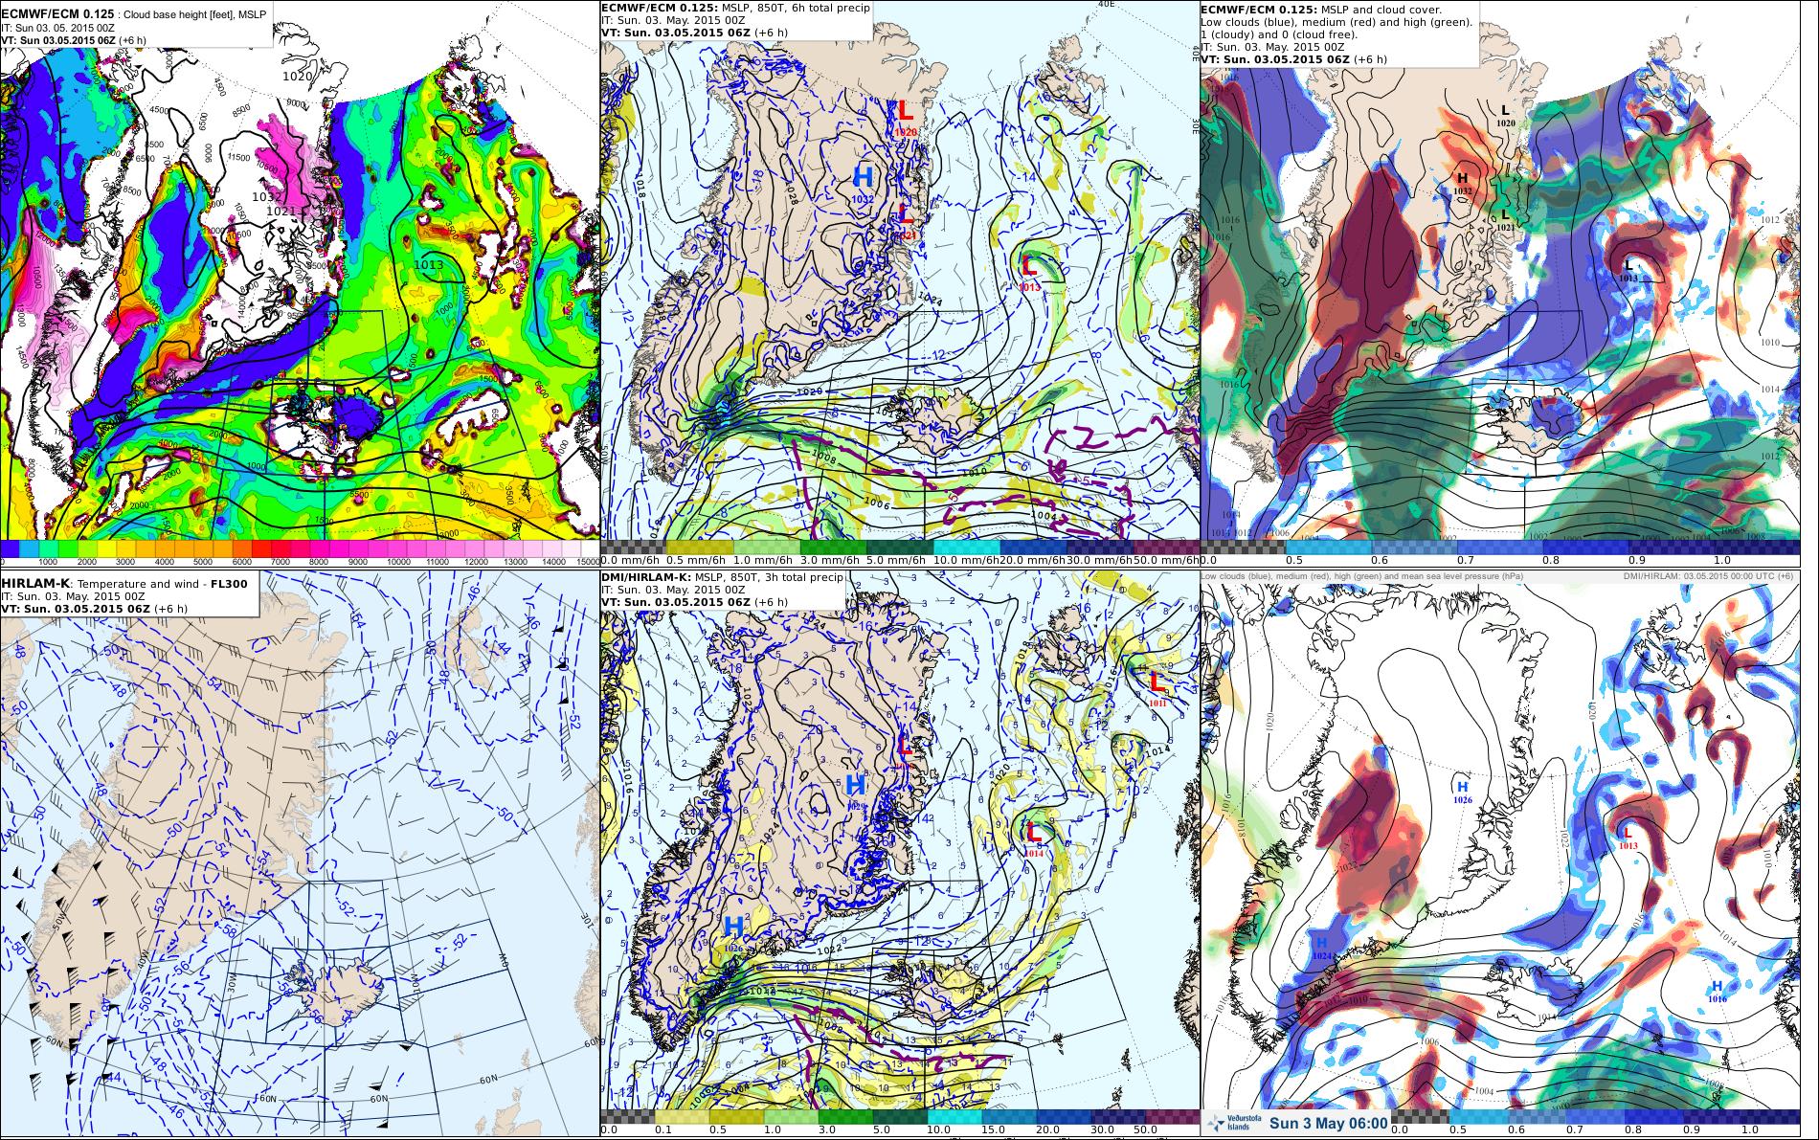Viewport: 1819px width, 1140px height.
Task: Click the 'Sun 3 May 06:00' timestamp
Action: tap(1329, 1124)
